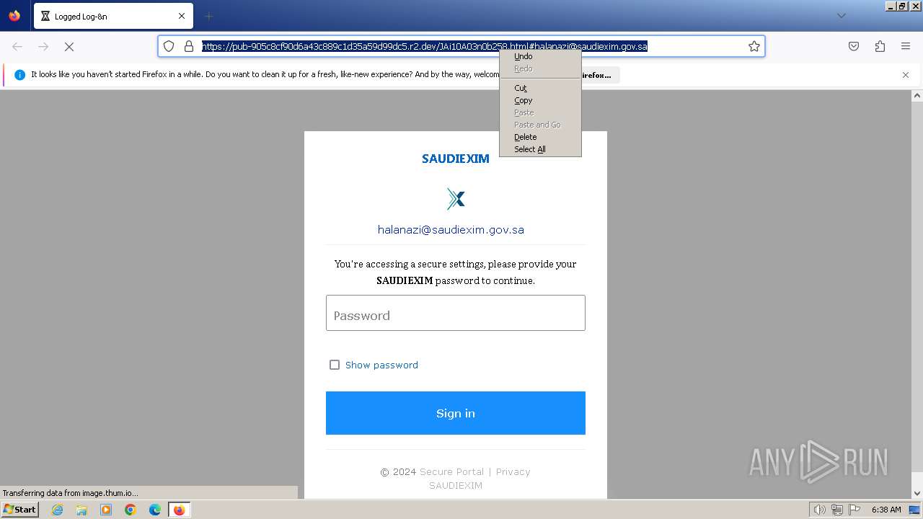Choose Cut from context menu
The height and width of the screenshot is (519, 923).
(540, 88)
